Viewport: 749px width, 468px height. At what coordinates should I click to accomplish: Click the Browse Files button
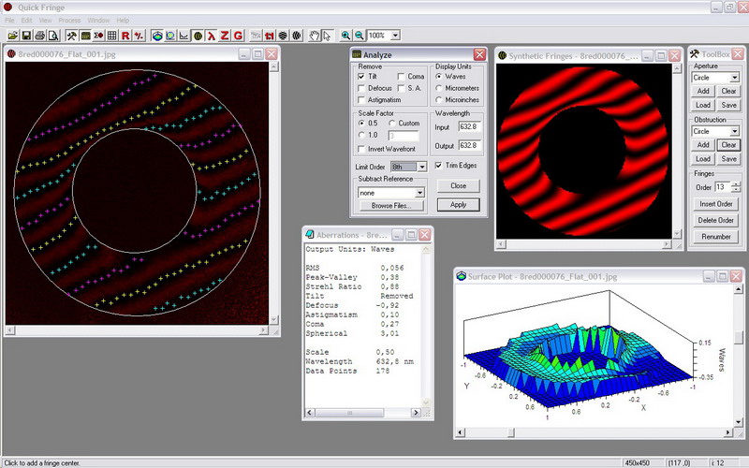391,206
